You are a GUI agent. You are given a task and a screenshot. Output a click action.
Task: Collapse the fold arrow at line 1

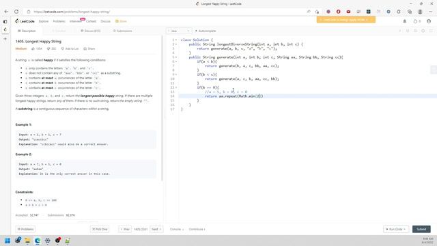click(176, 40)
